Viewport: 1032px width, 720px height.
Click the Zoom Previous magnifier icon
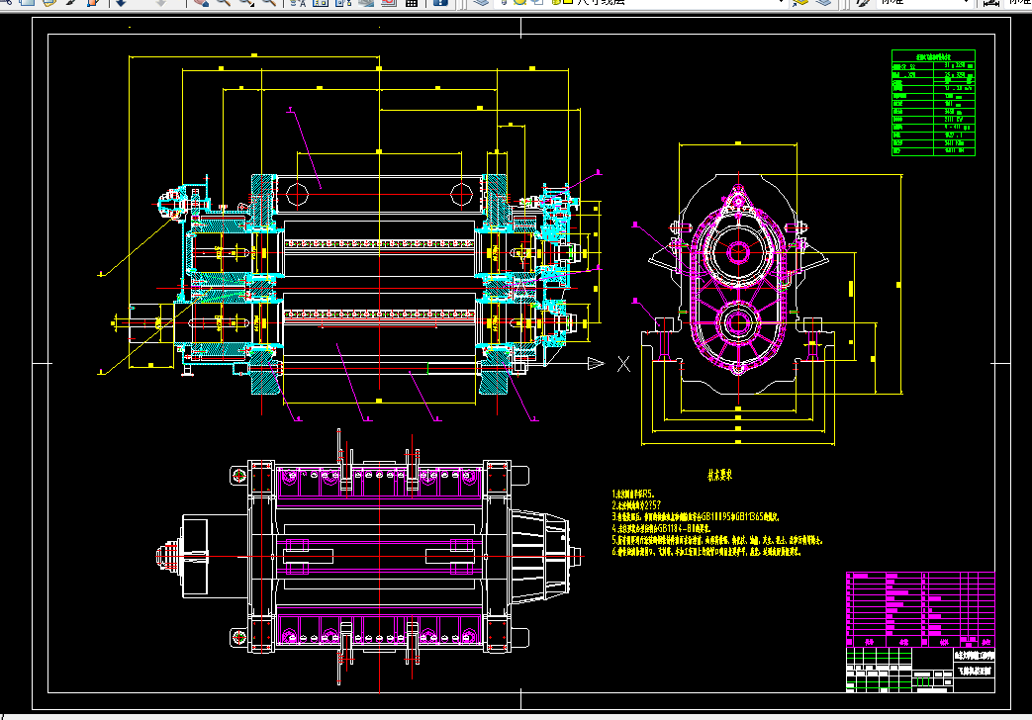pyautogui.click(x=268, y=2)
